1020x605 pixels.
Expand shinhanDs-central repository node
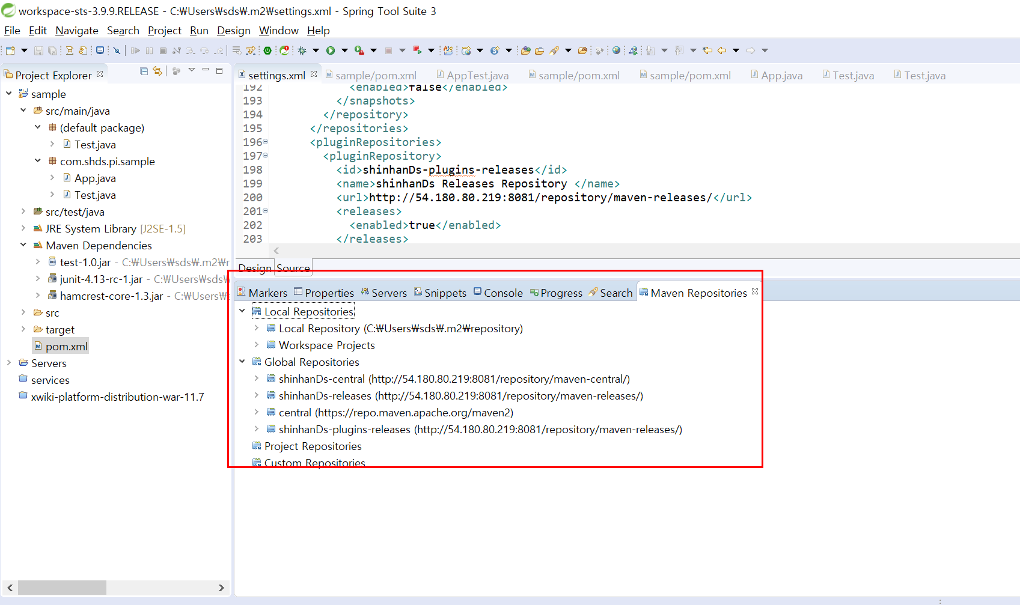(257, 379)
